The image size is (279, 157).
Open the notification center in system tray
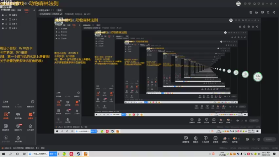274,154
